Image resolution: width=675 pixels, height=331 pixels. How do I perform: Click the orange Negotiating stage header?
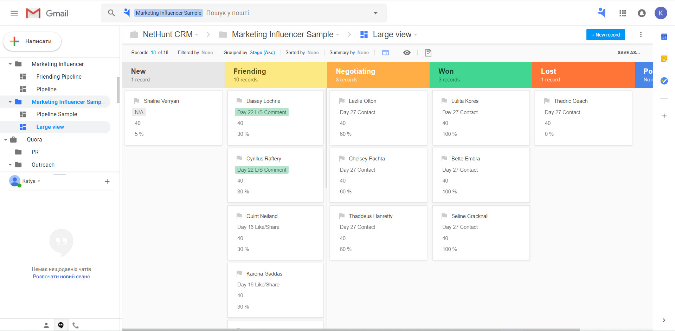pyautogui.click(x=378, y=75)
